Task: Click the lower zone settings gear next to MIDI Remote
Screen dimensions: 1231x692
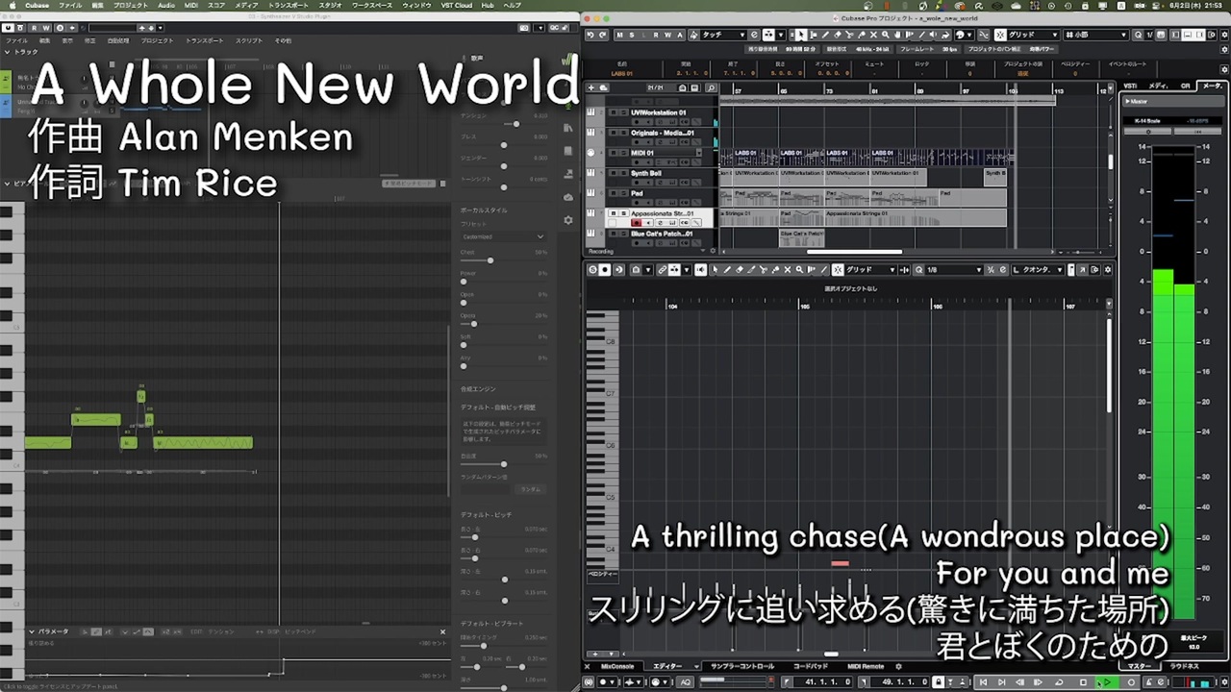Action: (x=898, y=666)
